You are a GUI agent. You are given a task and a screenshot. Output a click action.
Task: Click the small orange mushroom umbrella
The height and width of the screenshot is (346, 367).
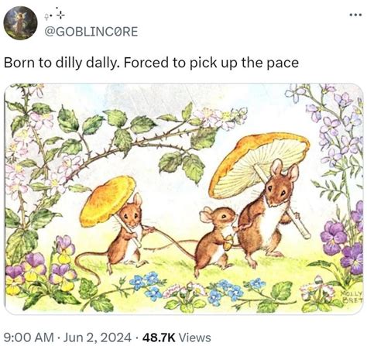pyautogui.click(x=107, y=200)
